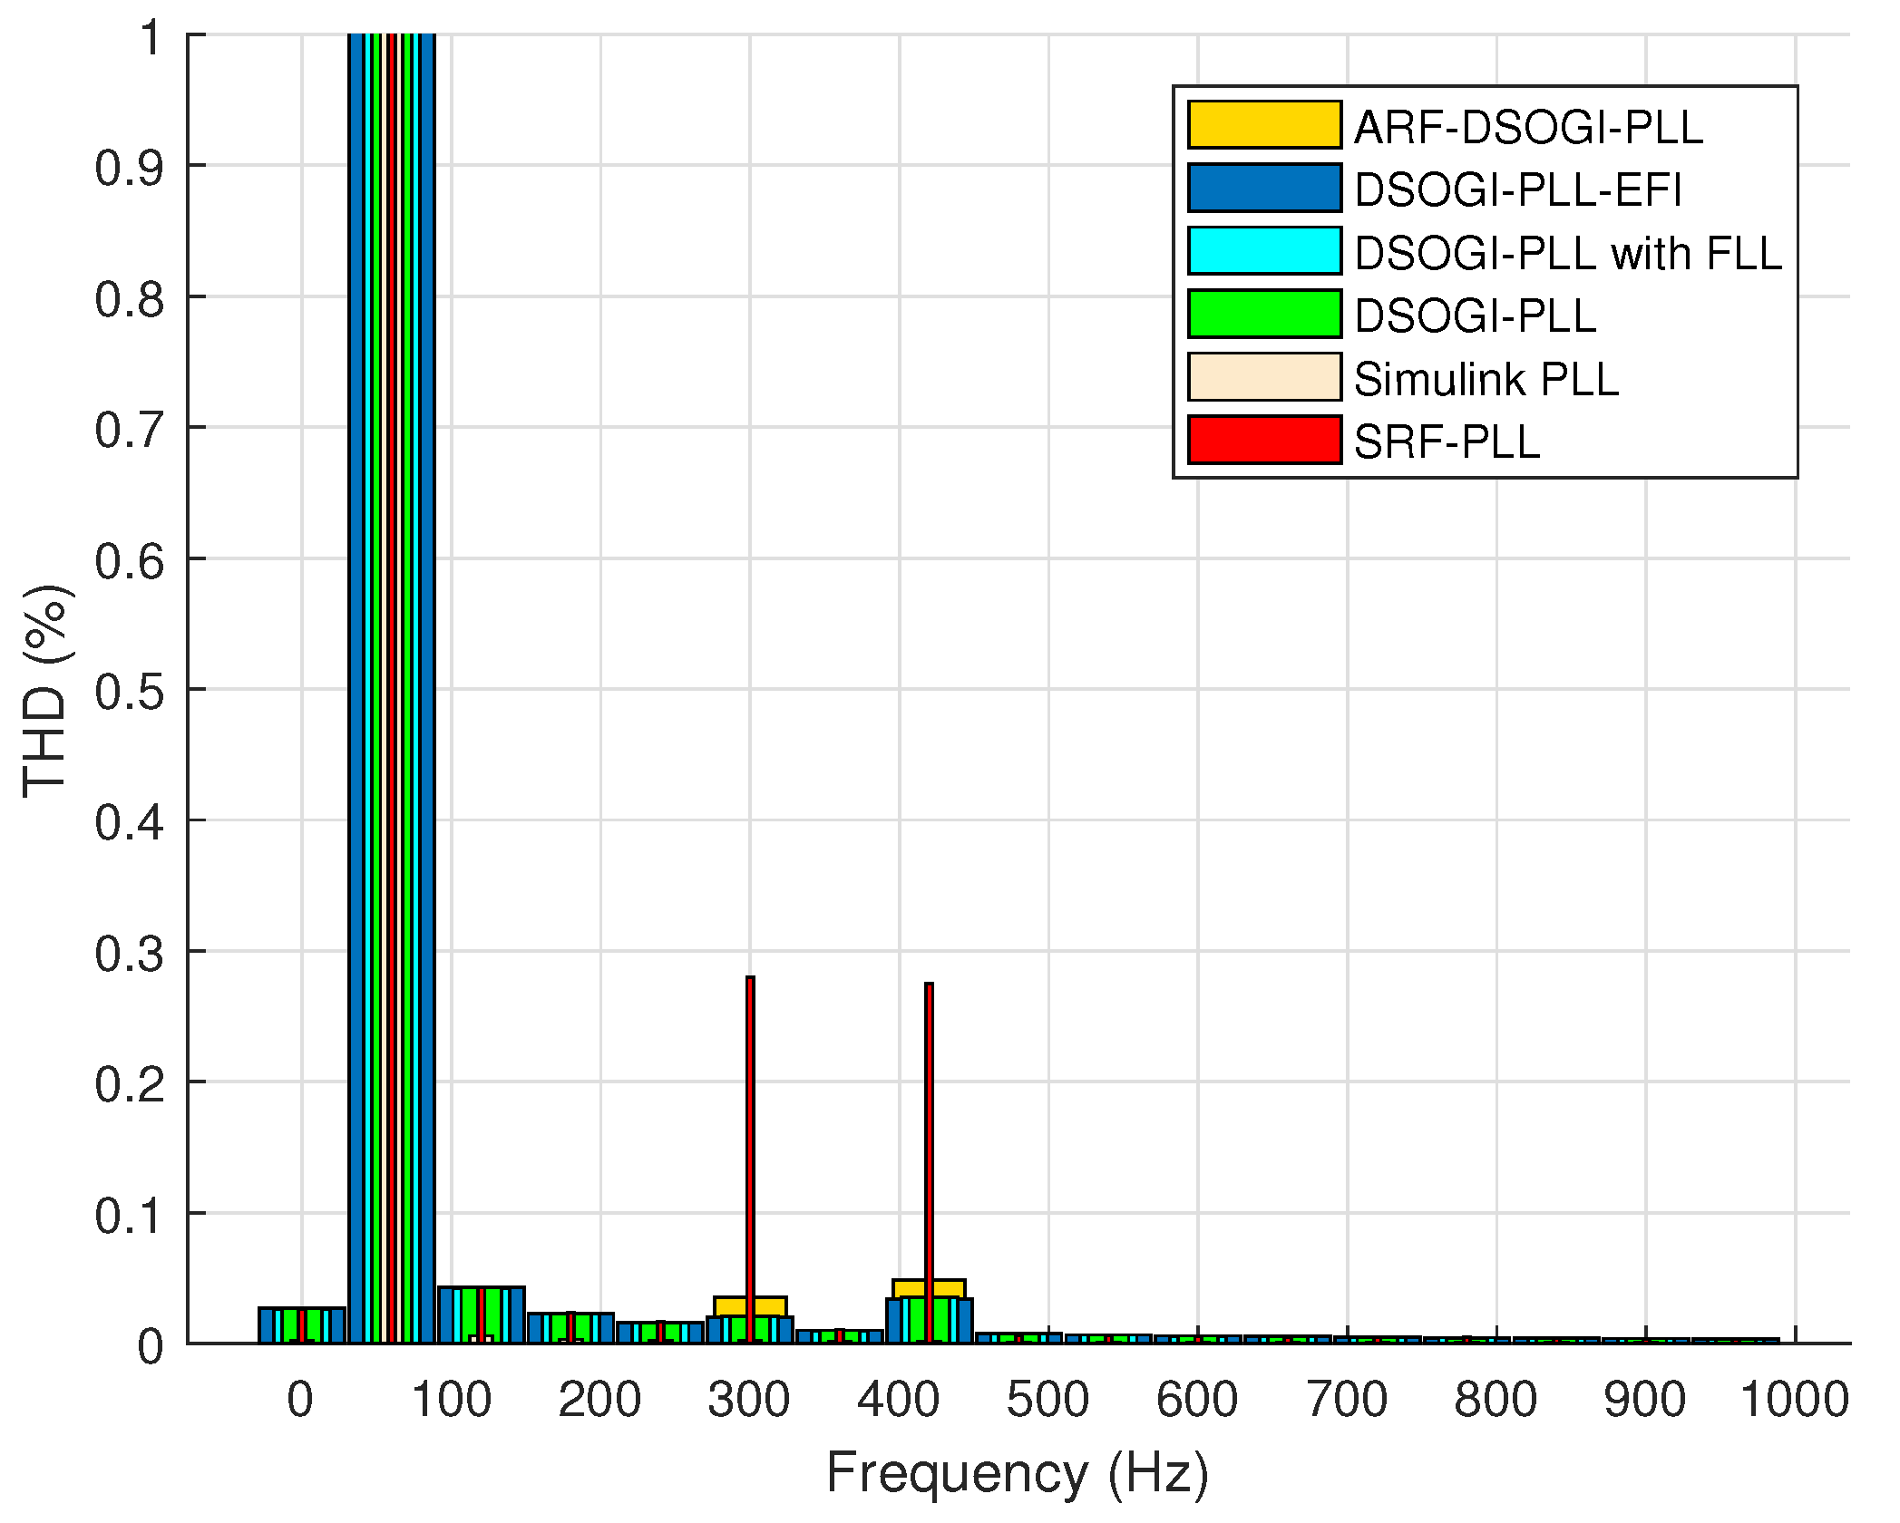Click the red SRF-PLL legend swatch
Image resolution: width=1900 pixels, height=1523 pixels.
pos(1264,441)
